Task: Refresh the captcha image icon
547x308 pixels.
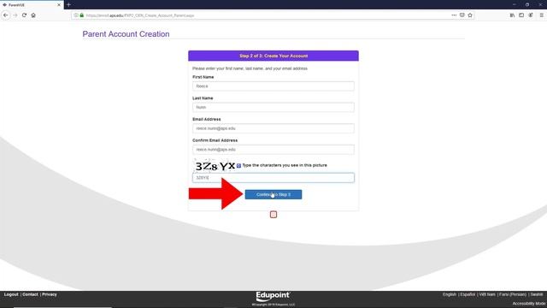Action: tap(238, 165)
